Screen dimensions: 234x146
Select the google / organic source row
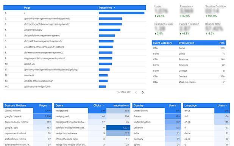pyautogui.click(x=28, y=116)
